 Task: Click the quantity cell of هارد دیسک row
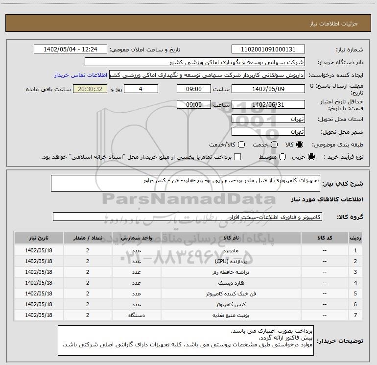tap(88, 283)
